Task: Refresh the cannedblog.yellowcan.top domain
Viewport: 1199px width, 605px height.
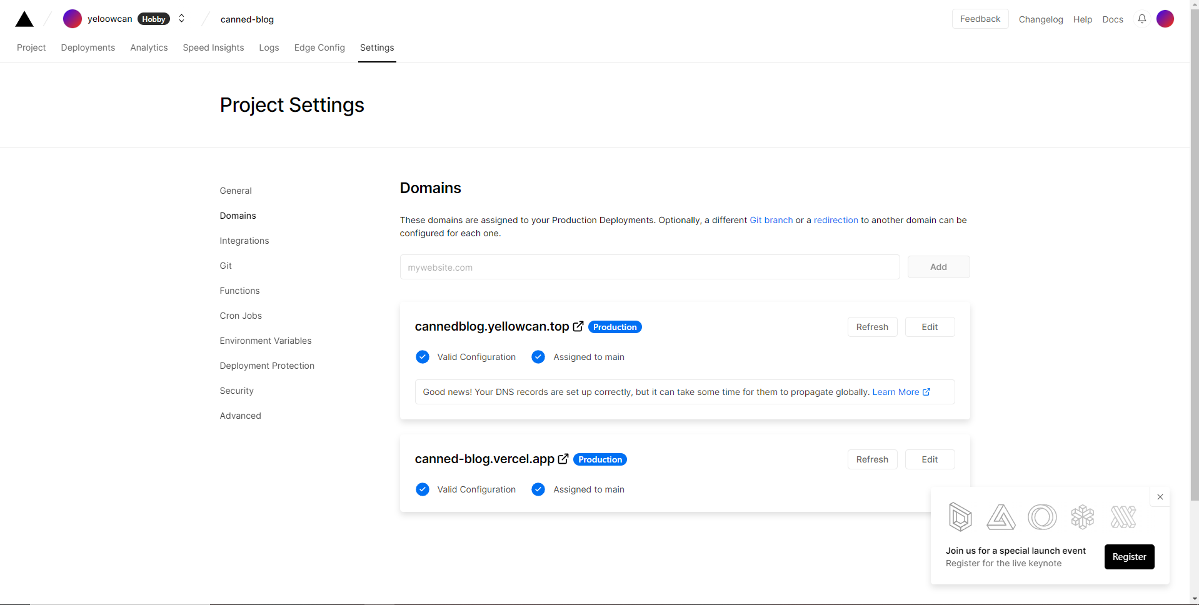Action: point(872,327)
